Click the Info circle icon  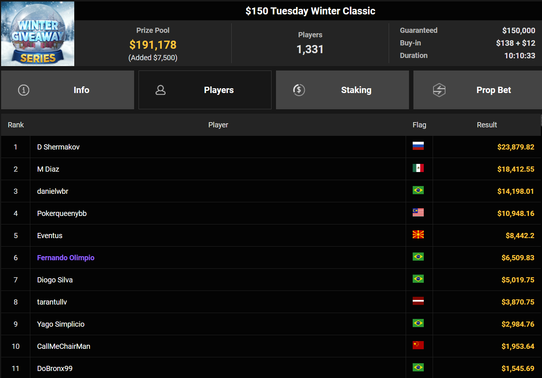click(24, 90)
